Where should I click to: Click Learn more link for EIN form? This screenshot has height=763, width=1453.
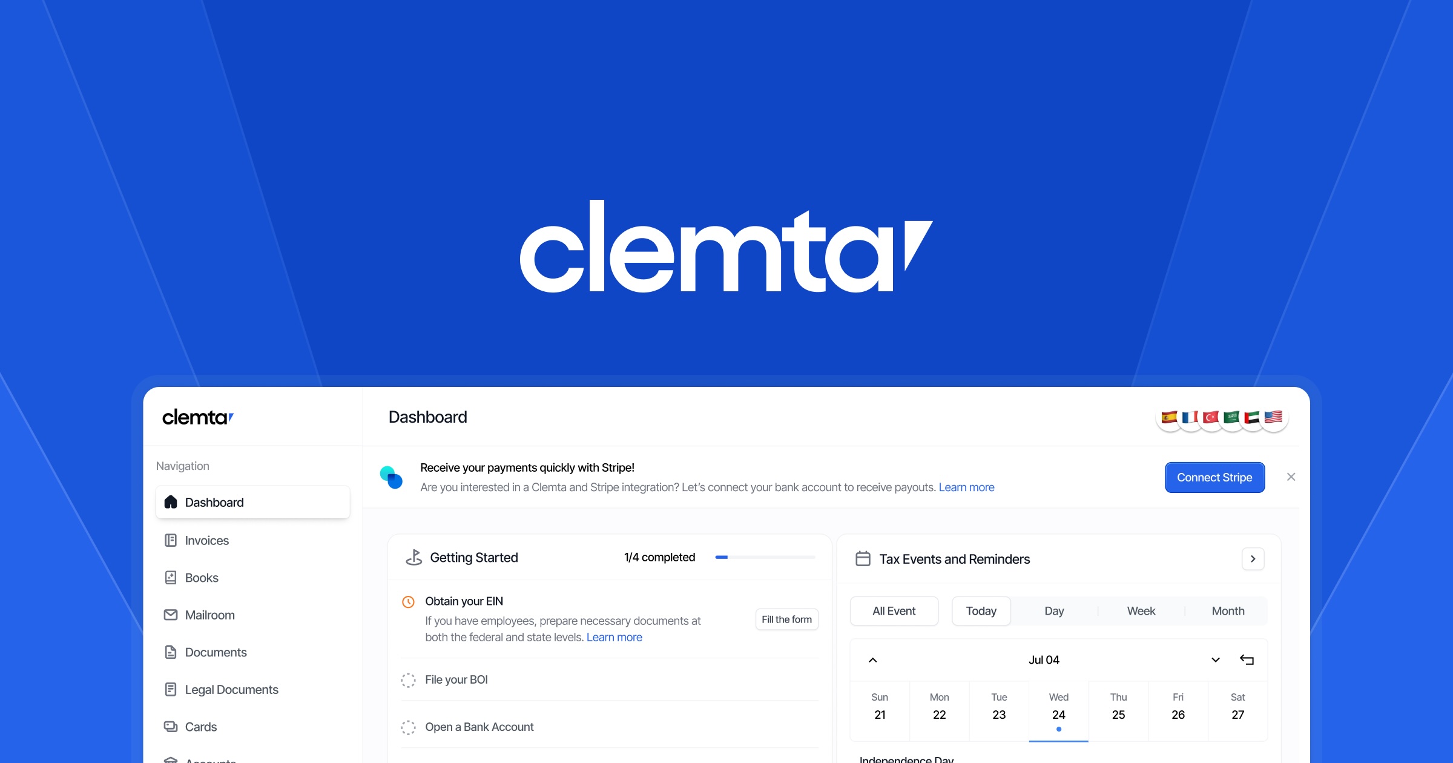[x=614, y=635]
